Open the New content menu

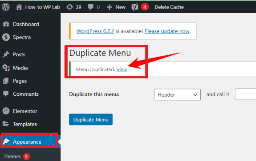coord(120,7)
